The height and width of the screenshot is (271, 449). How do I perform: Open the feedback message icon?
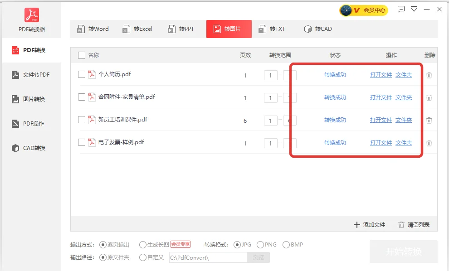tap(401, 9)
